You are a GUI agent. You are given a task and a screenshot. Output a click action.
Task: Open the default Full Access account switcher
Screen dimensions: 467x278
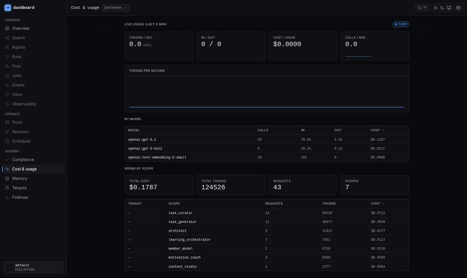pos(33,267)
